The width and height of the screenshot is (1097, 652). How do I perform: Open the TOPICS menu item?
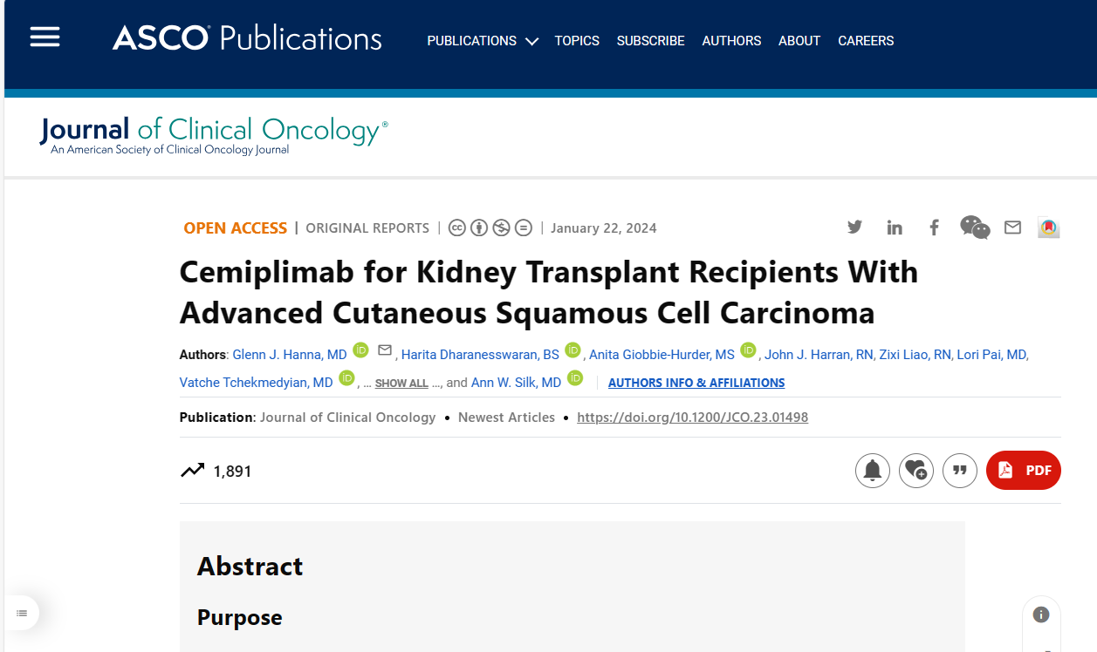[577, 41]
